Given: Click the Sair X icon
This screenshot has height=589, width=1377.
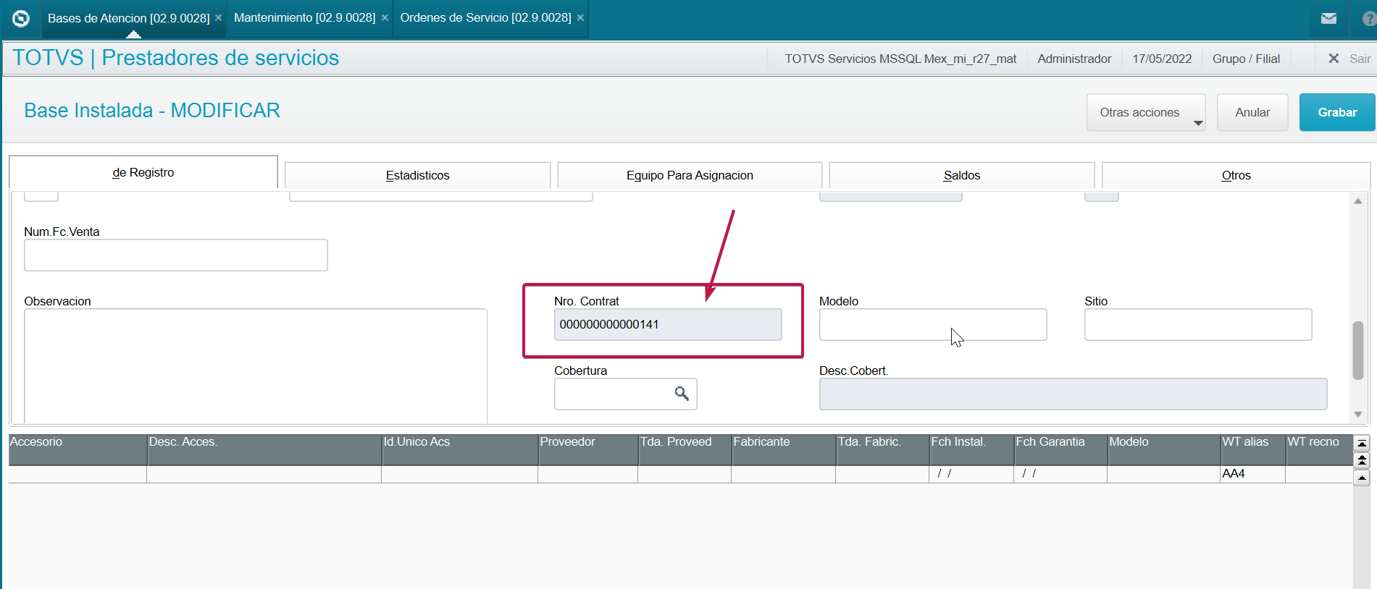Looking at the screenshot, I should coord(1334,59).
